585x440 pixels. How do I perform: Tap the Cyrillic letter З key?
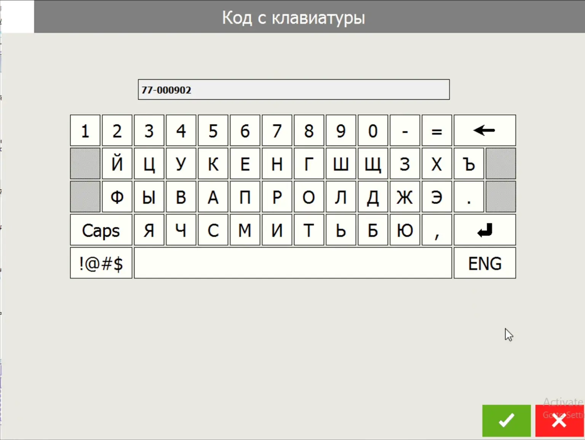pos(405,164)
